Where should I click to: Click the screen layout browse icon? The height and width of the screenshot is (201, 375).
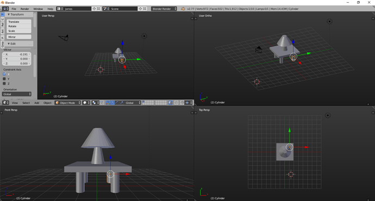(60, 9)
